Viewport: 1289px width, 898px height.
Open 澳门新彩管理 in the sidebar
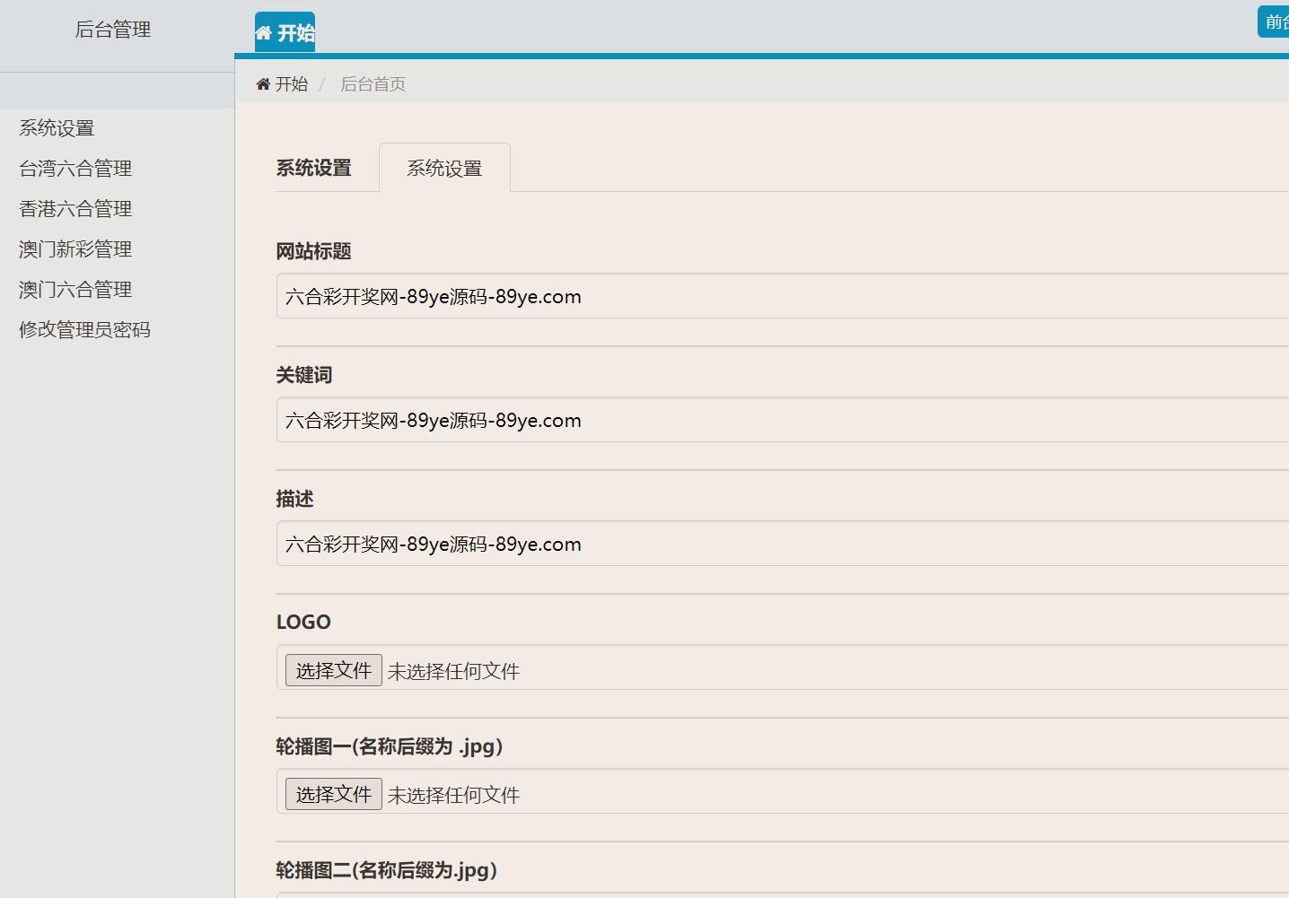coord(75,249)
